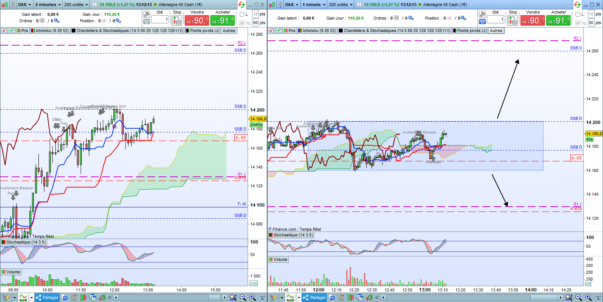603x302 pixels.
Task: Zoom in magnifier in left bottom toolbar
Action: (x=253, y=297)
